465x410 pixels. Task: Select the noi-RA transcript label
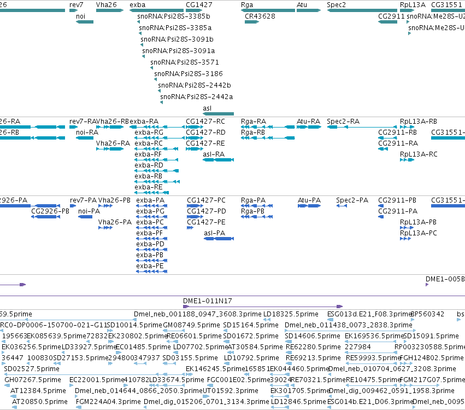click(87, 132)
